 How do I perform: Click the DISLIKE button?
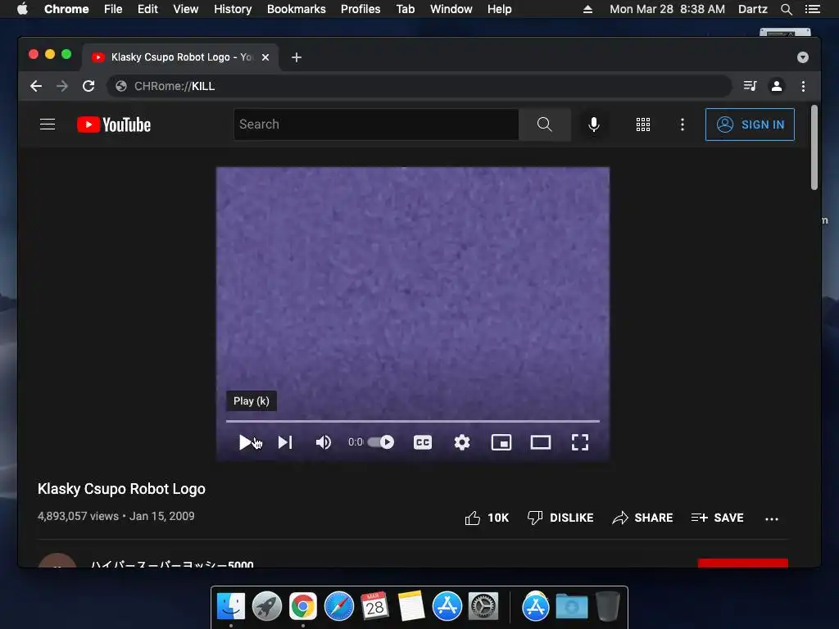[x=560, y=518]
